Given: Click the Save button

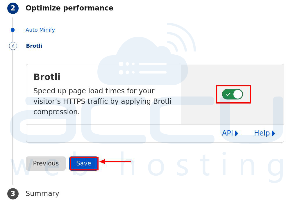Looking at the screenshot, I should point(84,163).
